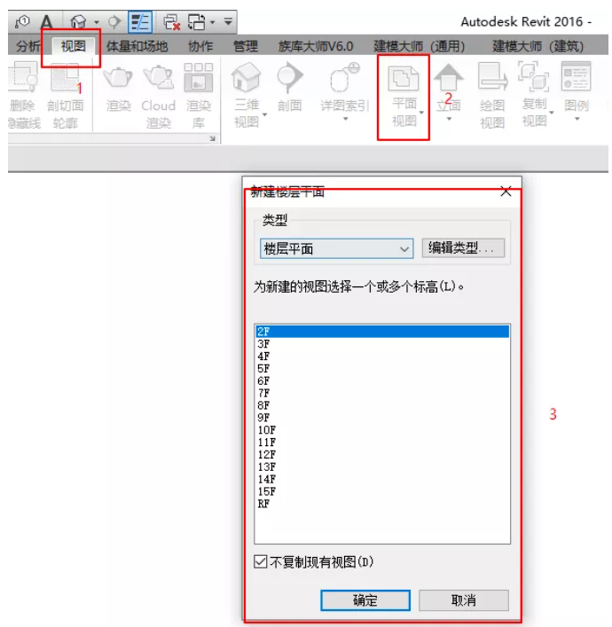Select level 5F in list
This screenshot has width=612, height=627.
tap(382, 369)
